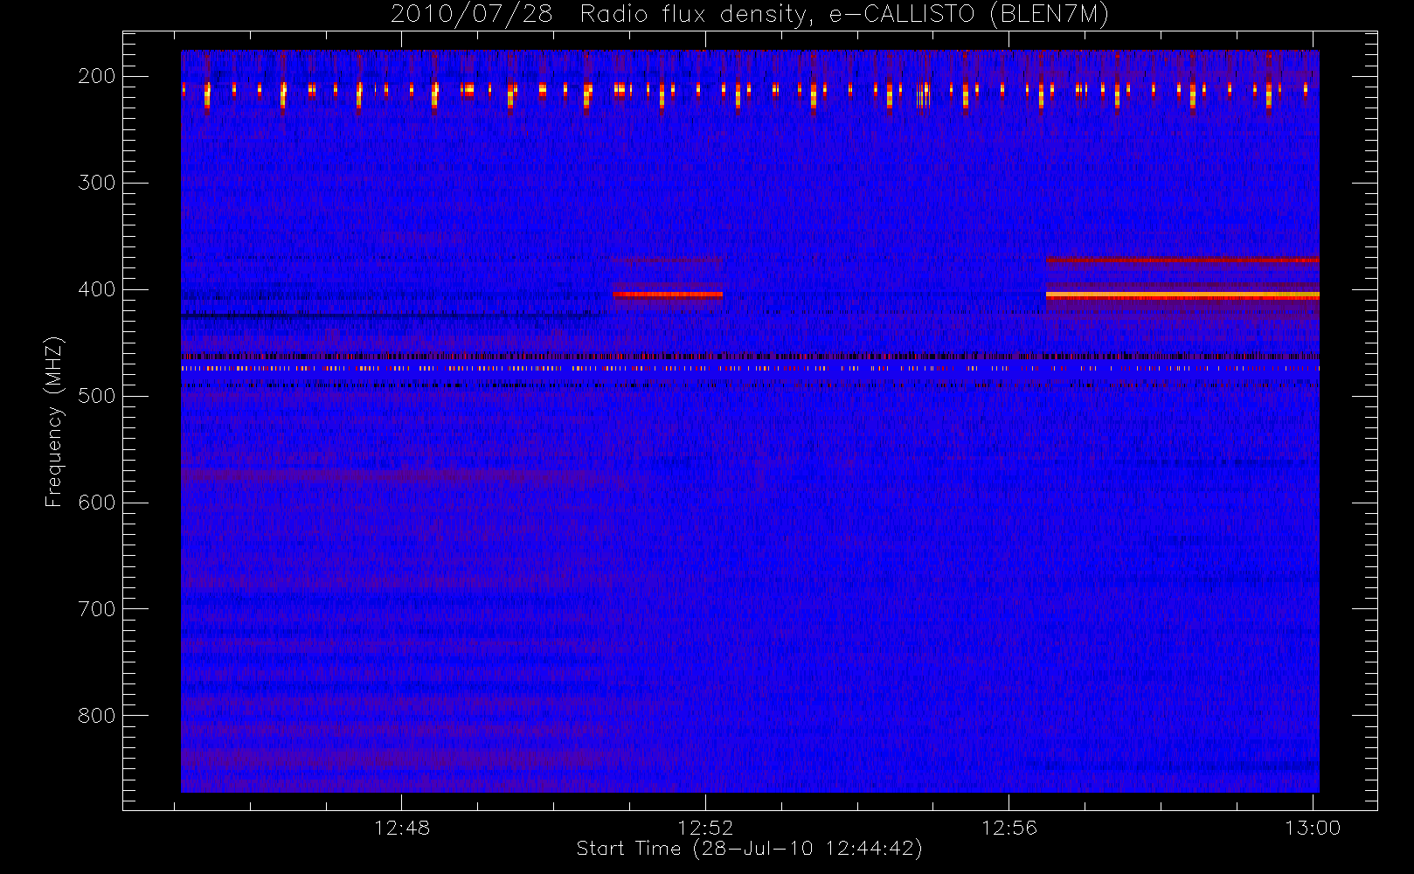Click the short red emission band near 12:51
The height and width of the screenshot is (874, 1414).
(668, 295)
